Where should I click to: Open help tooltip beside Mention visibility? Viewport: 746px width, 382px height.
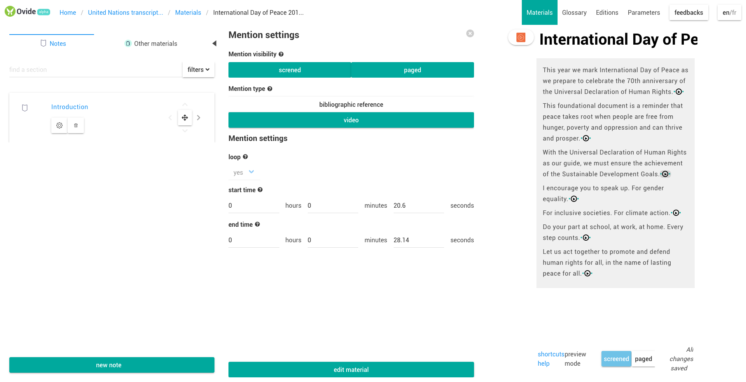[281, 54]
